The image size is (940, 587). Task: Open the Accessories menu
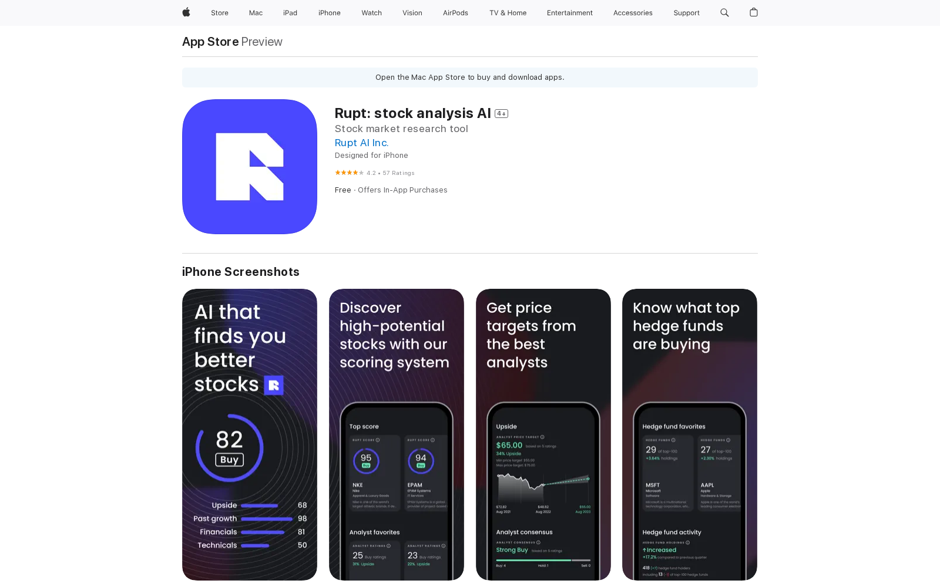(633, 13)
